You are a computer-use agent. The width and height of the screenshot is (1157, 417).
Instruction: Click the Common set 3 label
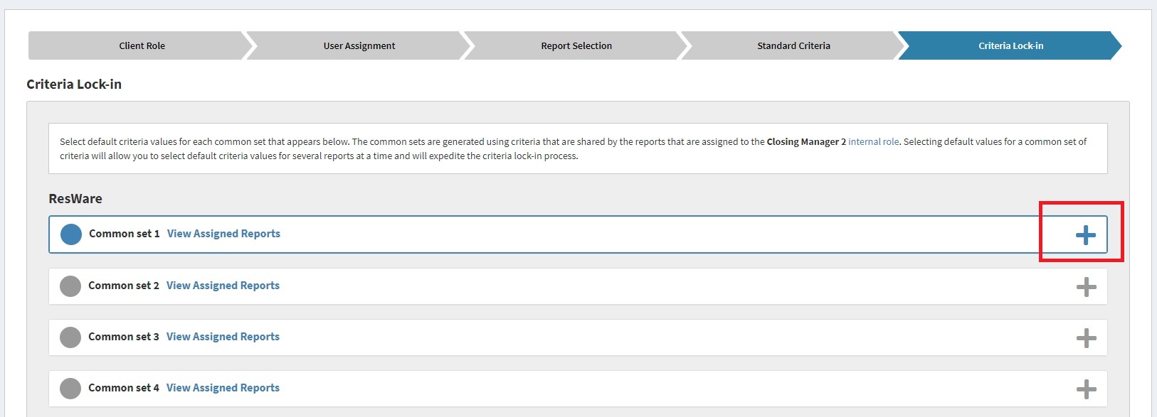(123, 337)
